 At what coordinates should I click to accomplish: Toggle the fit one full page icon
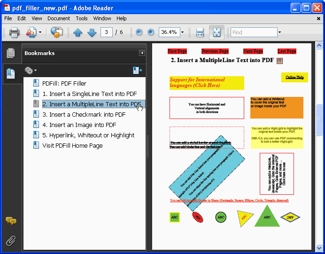click(217, 32)
